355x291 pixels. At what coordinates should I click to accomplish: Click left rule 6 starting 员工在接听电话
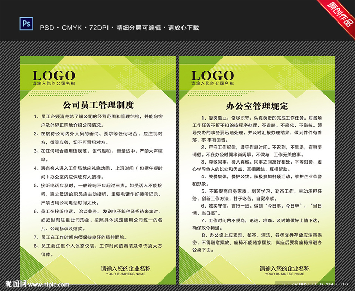pos(98,220)
